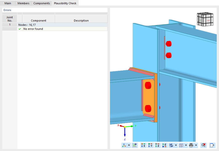Image resolution: width=219 pixels, height=151 pixels.
Task: Open the measurement tool in the 3D toolbar
Action: 135,145
